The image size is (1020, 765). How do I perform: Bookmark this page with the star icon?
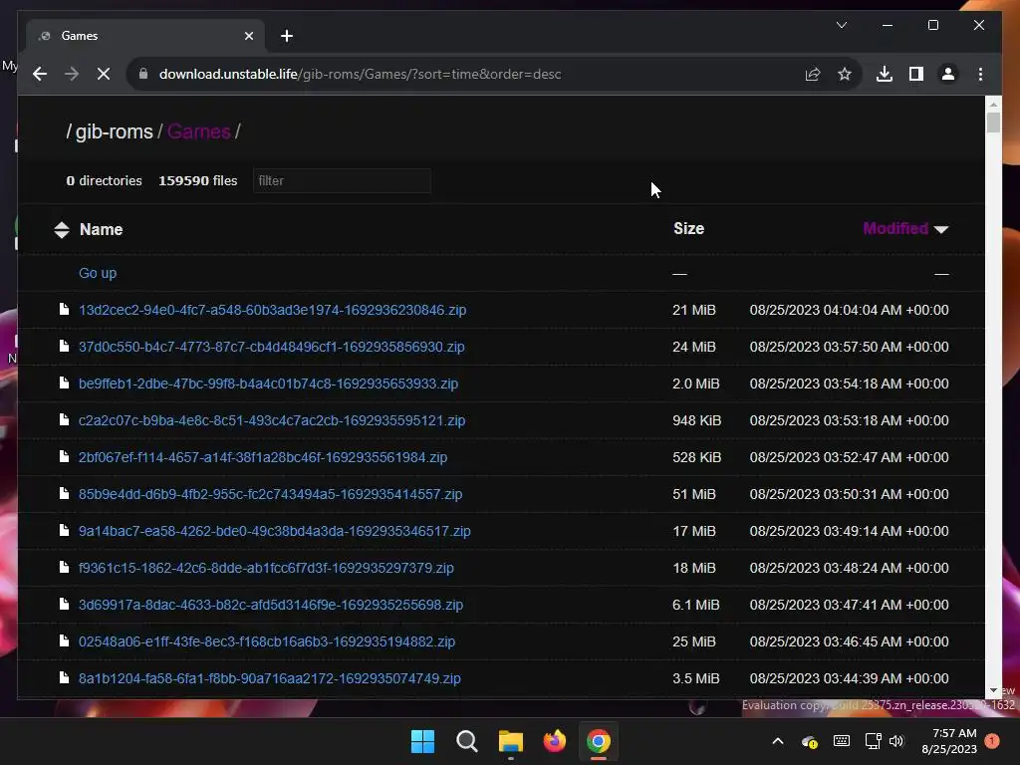tap(845, 74)
